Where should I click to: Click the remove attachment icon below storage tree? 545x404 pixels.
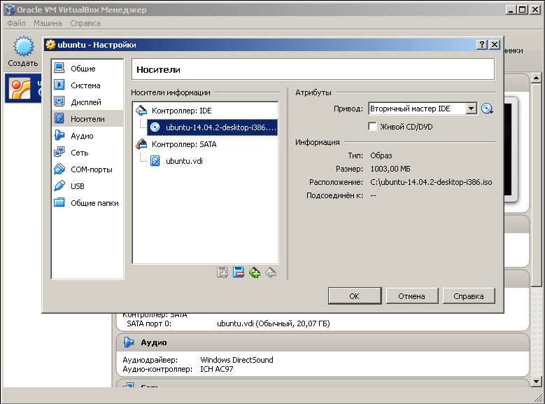click(x=271, y=272)
